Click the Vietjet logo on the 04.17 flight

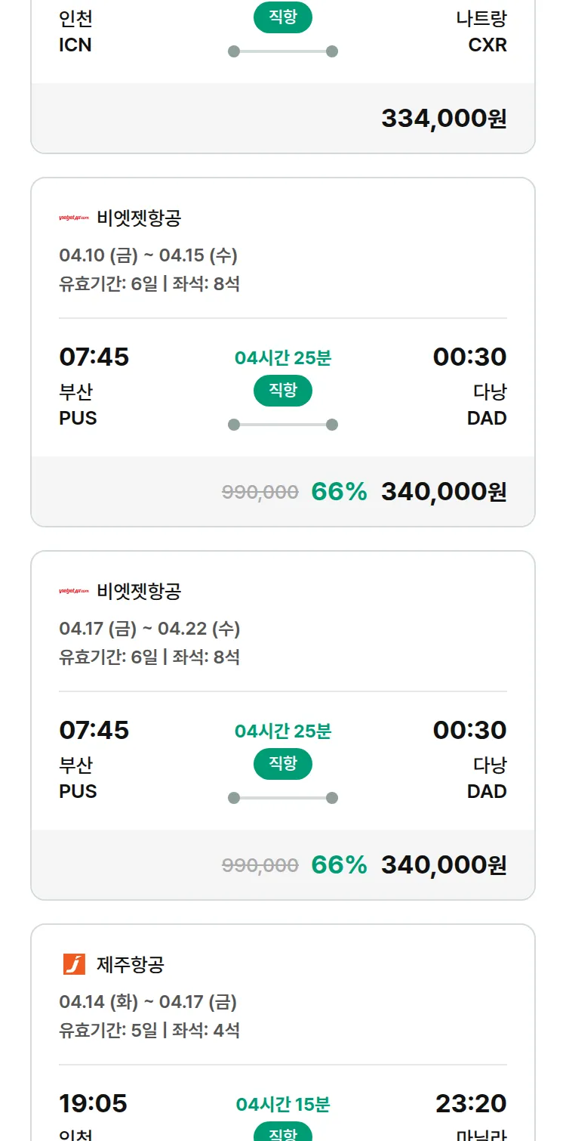74,591
